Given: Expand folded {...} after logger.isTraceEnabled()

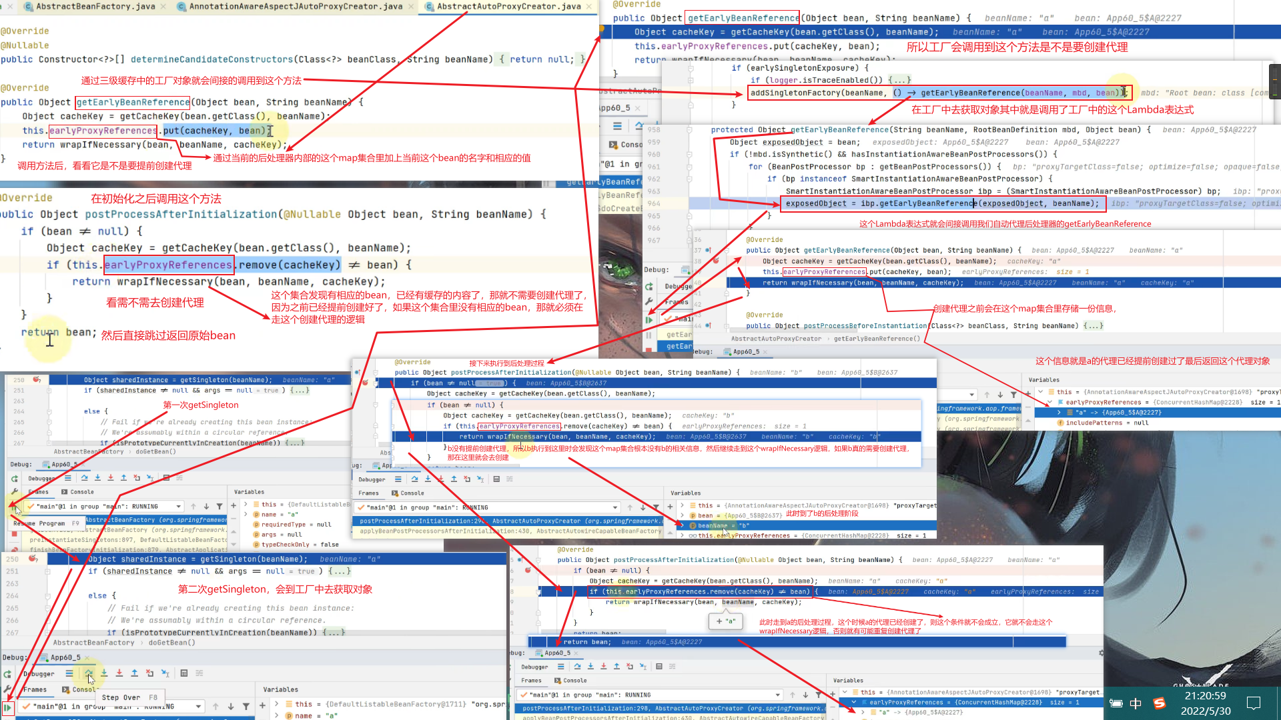Looking at the screenshot, I should pos(899,80).
